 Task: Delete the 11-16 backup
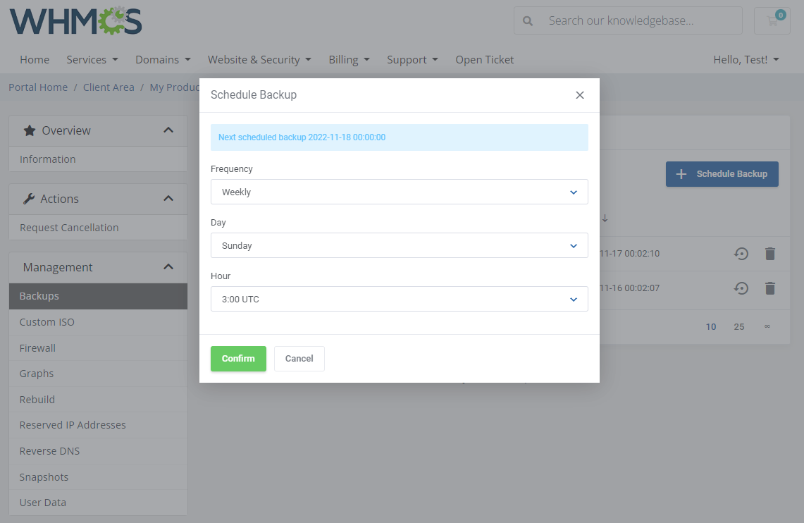[770, 288]
